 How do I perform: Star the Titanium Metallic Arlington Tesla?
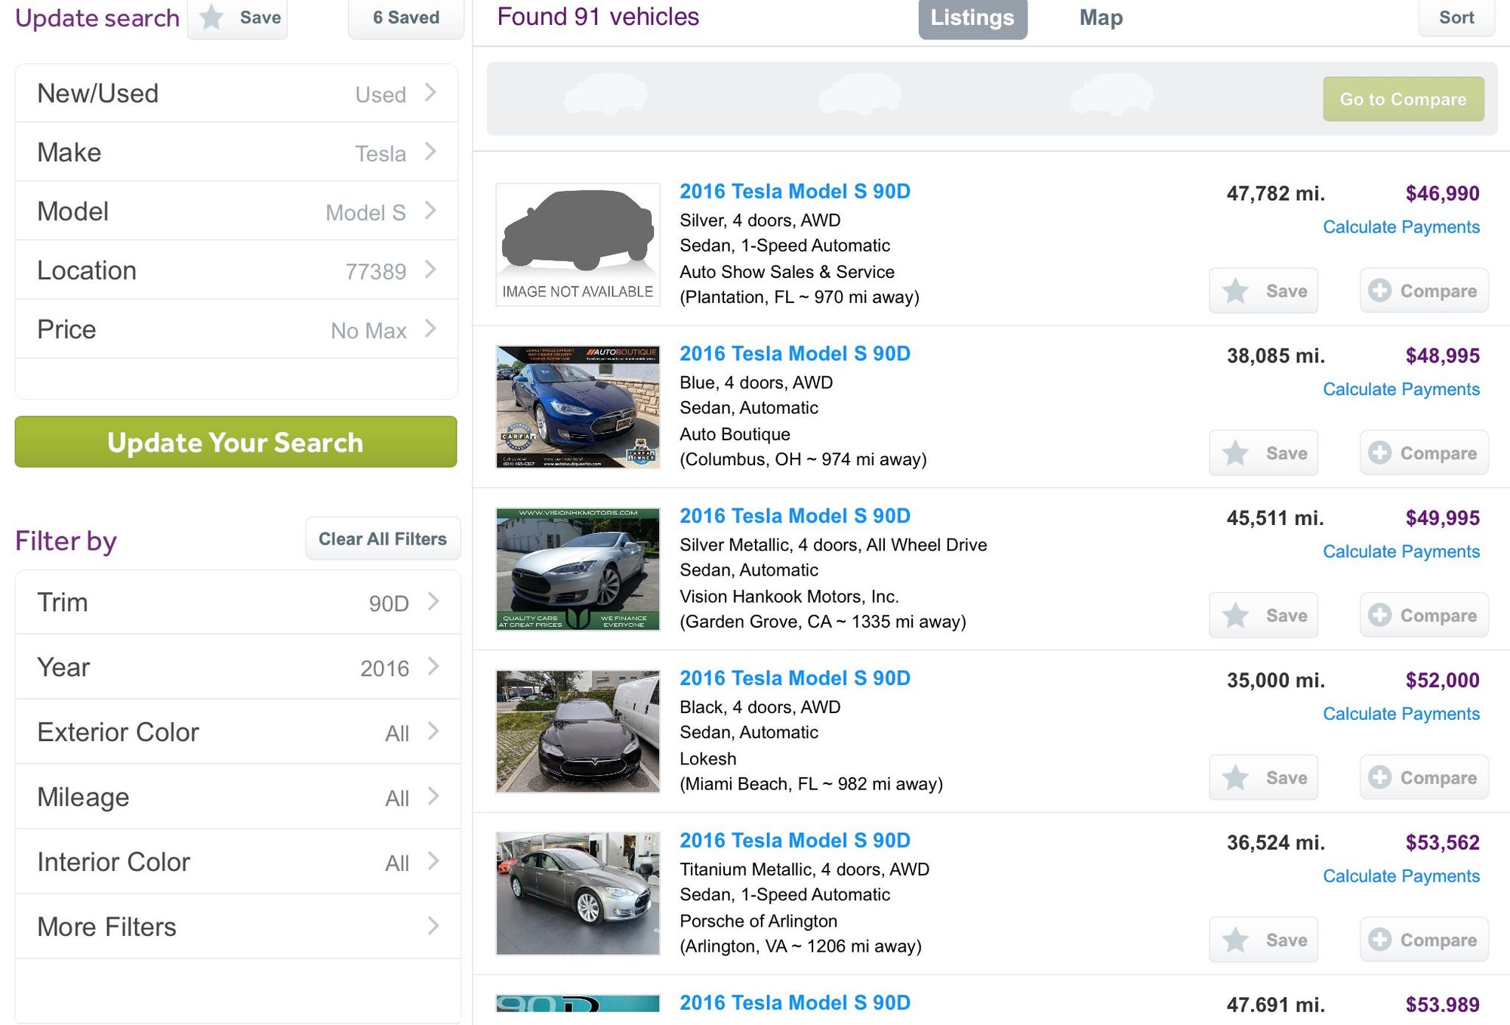click(x=1236, y=940)
